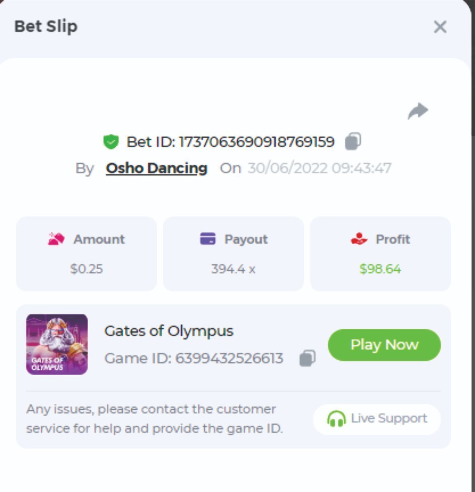Copy the Bet ID number
475x492 pixels.
353,141
